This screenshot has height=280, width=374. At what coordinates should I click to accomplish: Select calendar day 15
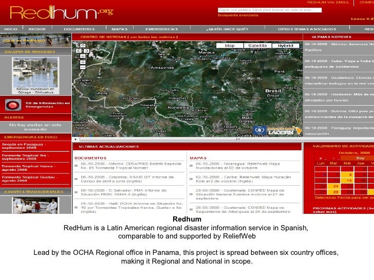pos(349,181)
